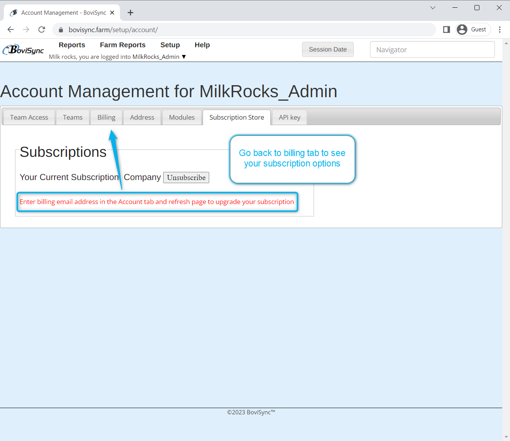Open Chrome three-dot menu
510x441 pixels.
[500, 29]
